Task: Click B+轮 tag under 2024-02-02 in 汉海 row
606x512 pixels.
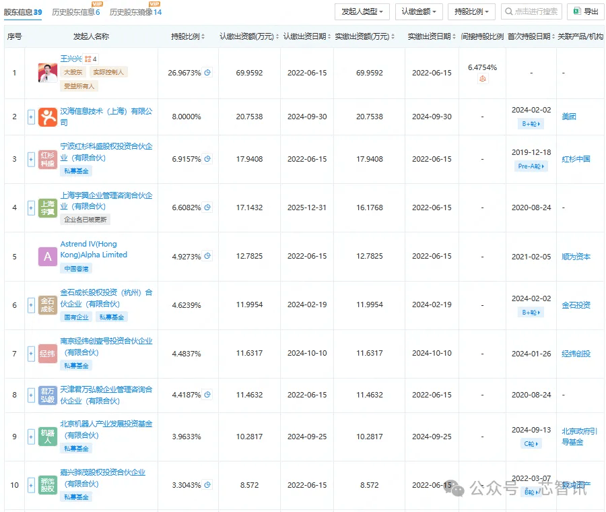Action: pyautogui.click(x=531, y=124)
